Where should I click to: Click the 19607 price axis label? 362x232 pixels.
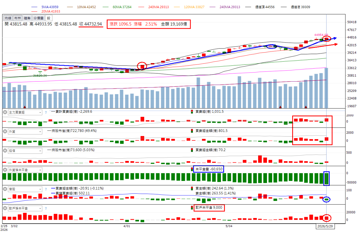tap(351, 106)
